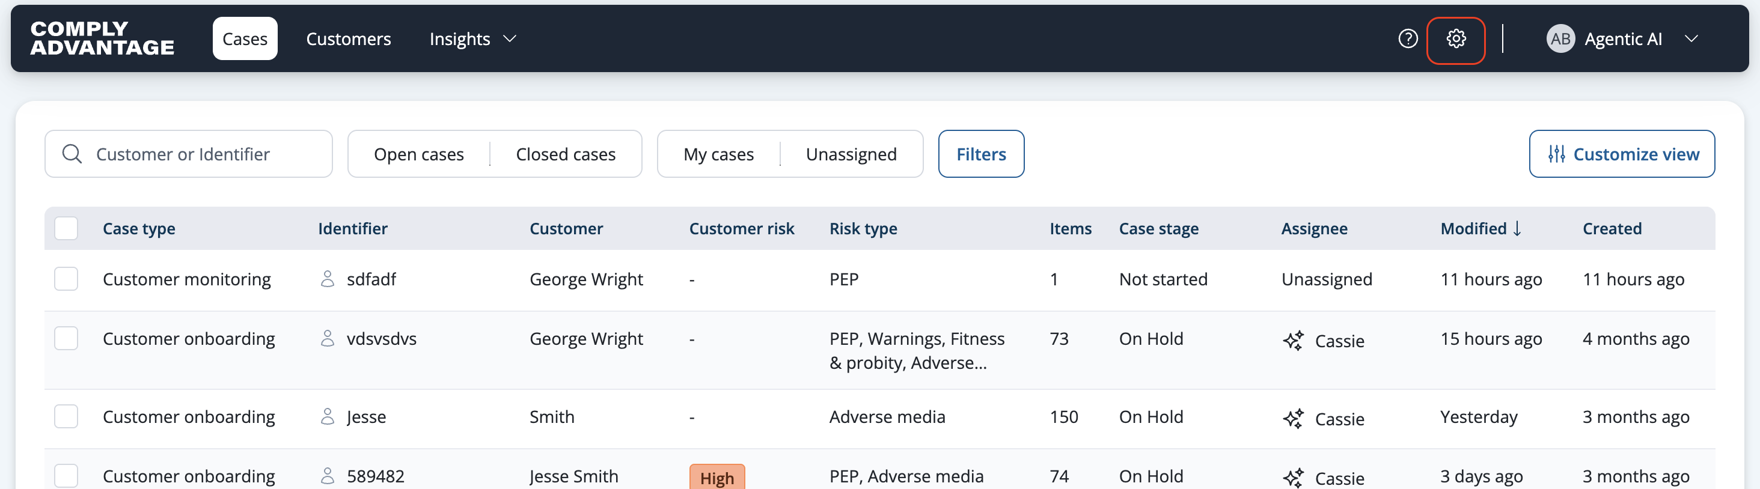Filter to Unassigned cases

[851, 154]
